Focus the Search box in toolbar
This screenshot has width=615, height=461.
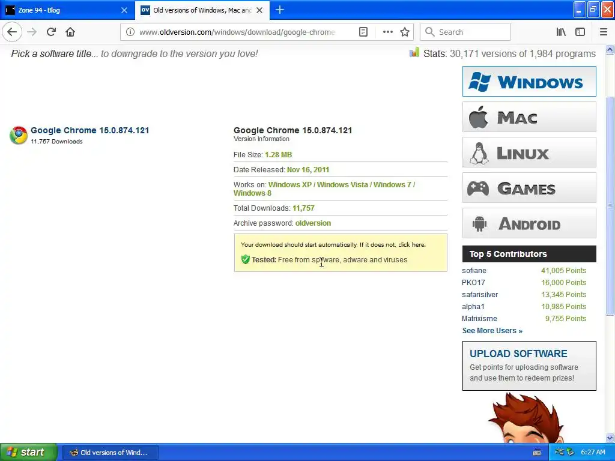(x=465, y=32)
